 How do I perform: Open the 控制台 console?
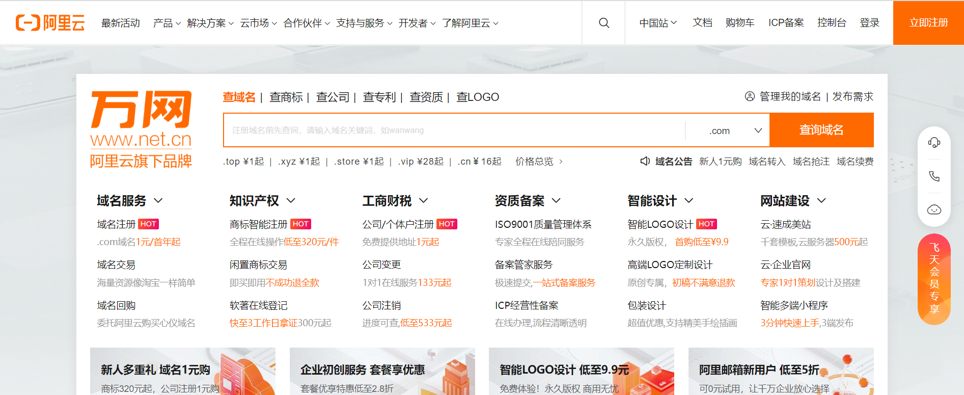click(832, 23)
